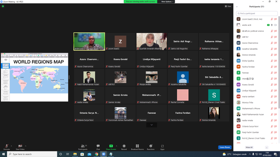Image resolution: width=280 pixels, height=157 pixels.
Task: Select andre ardi video tile
Action: (89, 41)
